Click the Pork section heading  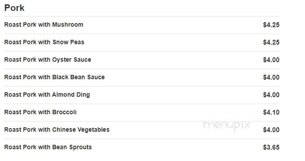[x=14, y=8]
